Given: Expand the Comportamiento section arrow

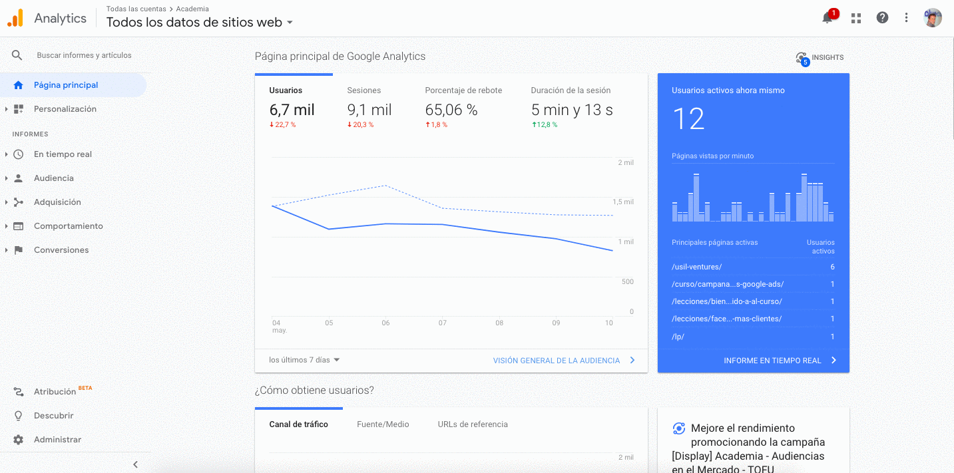Looking at the screenshot, I should 6,226.
